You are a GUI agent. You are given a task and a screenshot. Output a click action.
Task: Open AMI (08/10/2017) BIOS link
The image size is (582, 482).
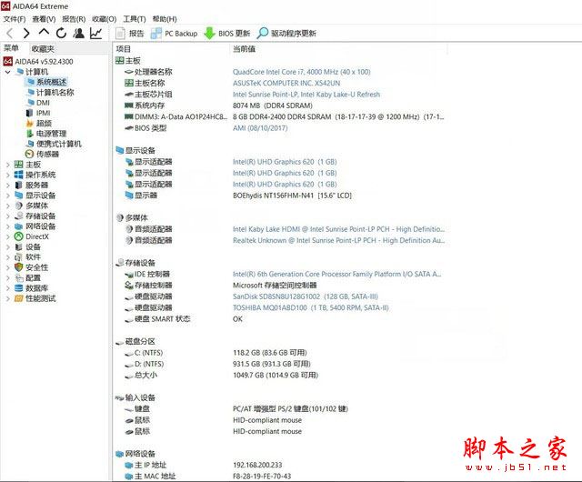click(260, 128)
